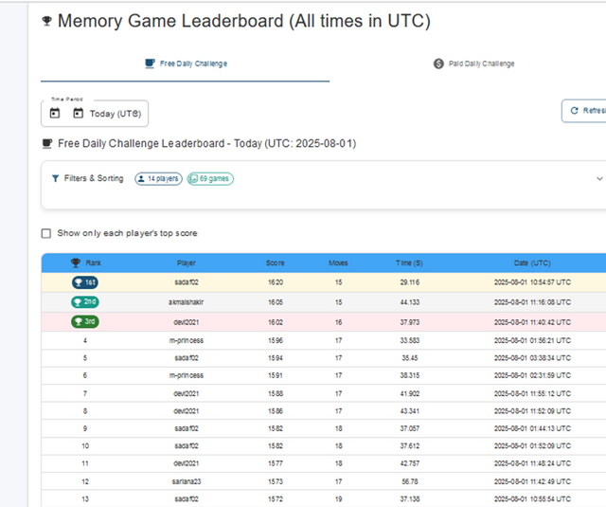Click the 2nd place trophy badge
This screenshot has height=507, width=606.
85,301
